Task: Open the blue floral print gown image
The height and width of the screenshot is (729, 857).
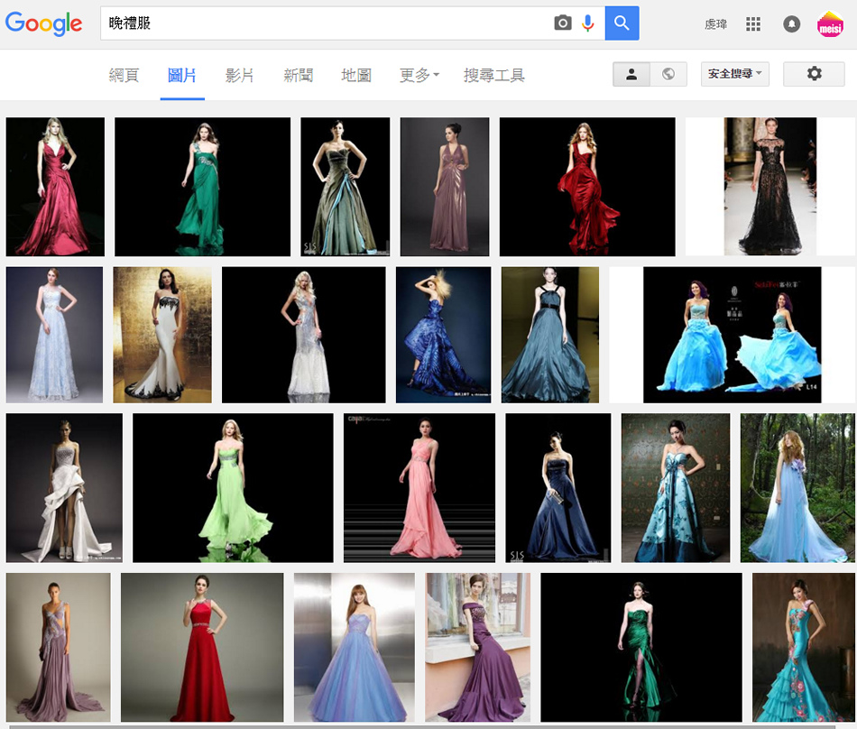Action: click(676, 487)
